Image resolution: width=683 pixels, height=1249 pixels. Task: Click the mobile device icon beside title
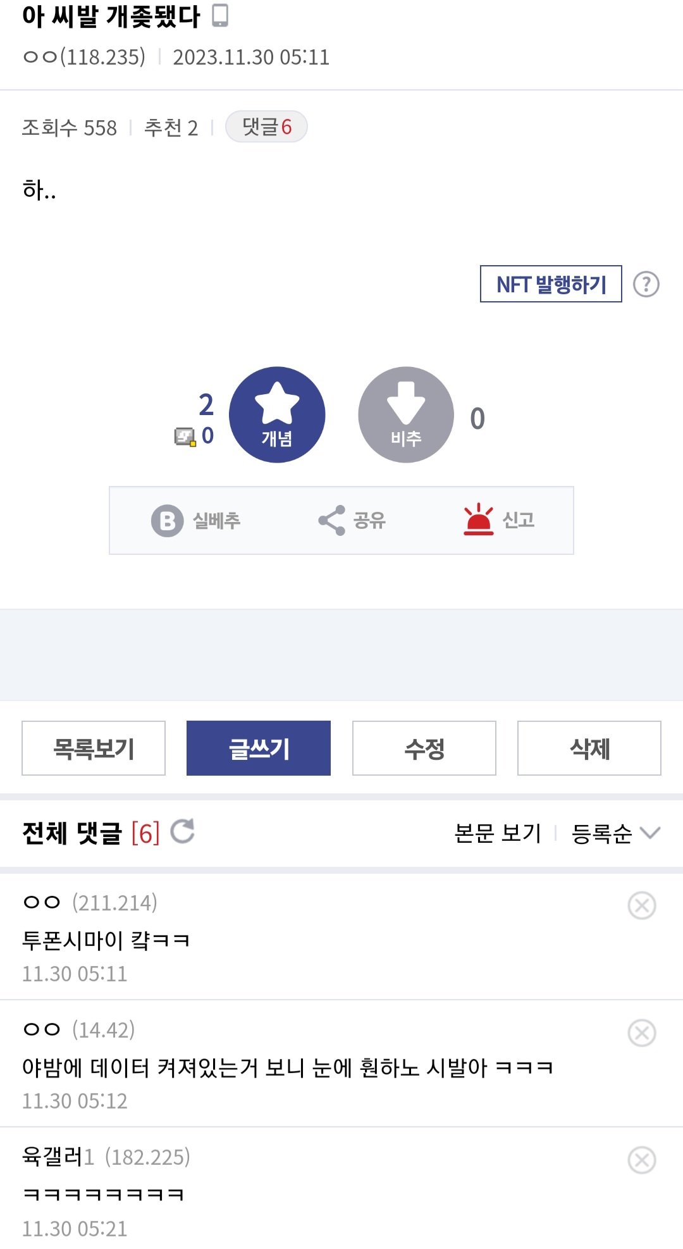(220, 16)
